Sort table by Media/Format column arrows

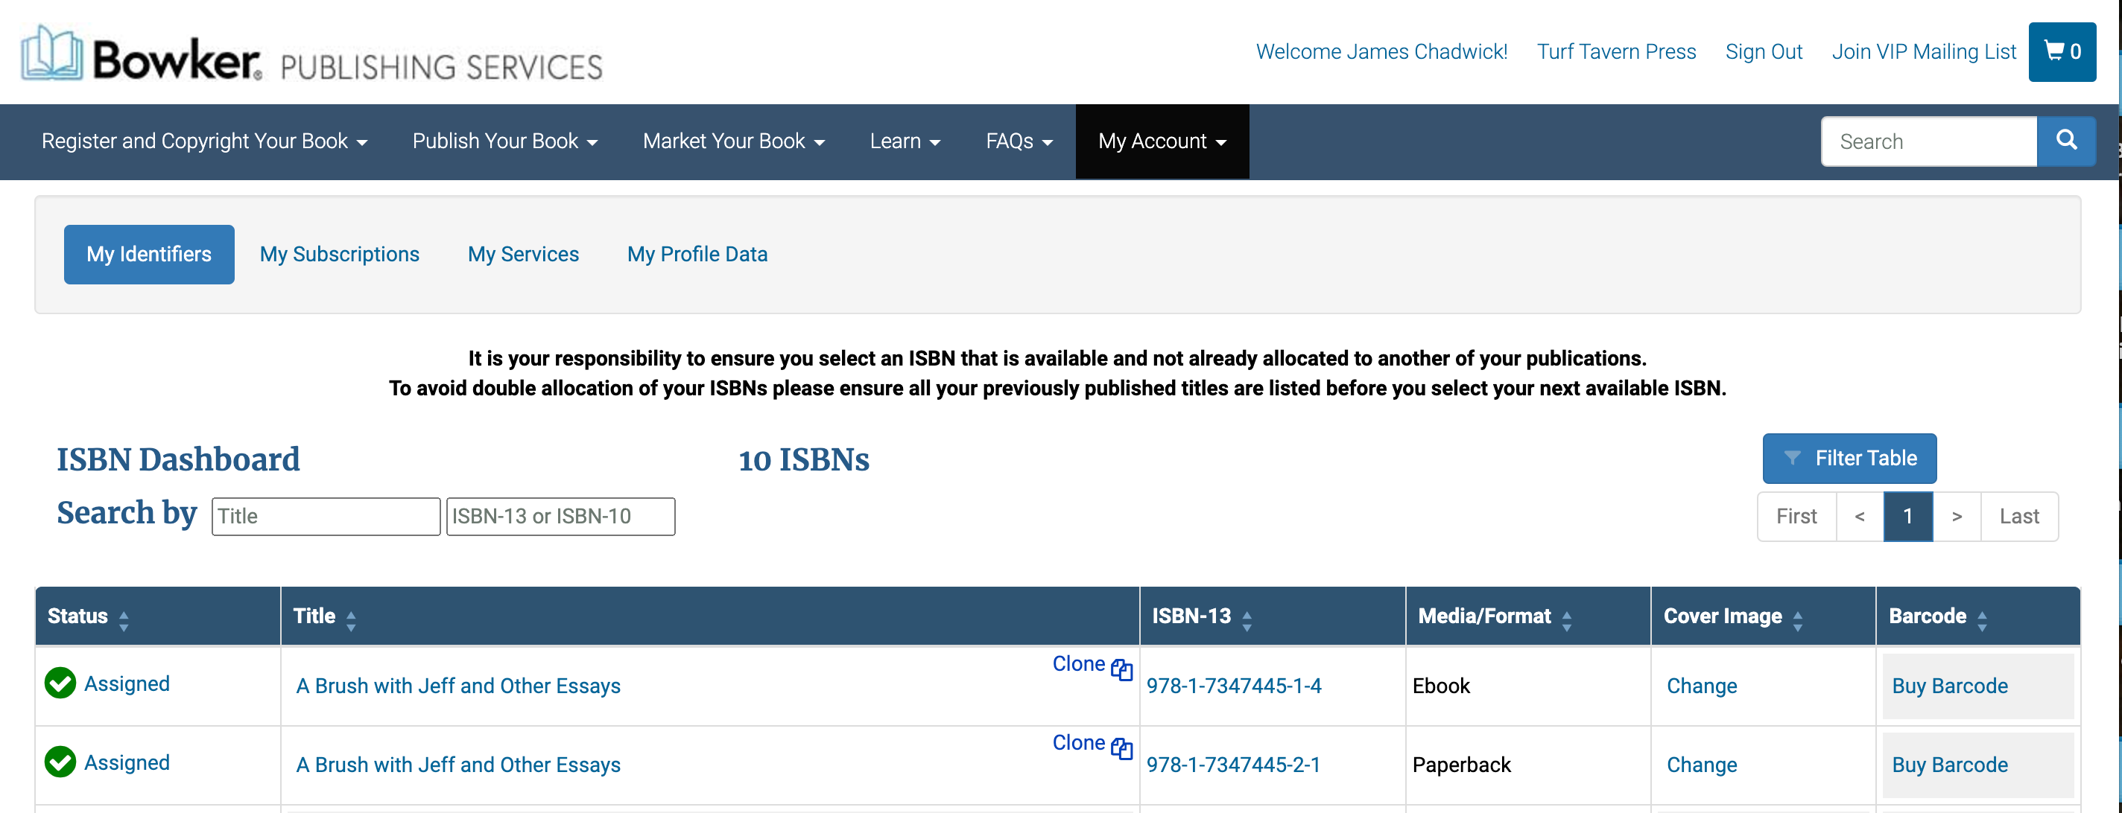(x=1566, y=620)
